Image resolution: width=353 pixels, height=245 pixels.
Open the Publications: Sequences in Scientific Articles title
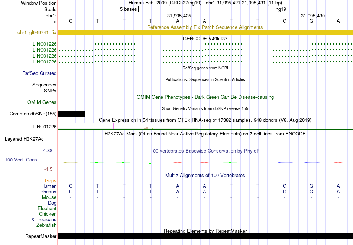(205, 79)
